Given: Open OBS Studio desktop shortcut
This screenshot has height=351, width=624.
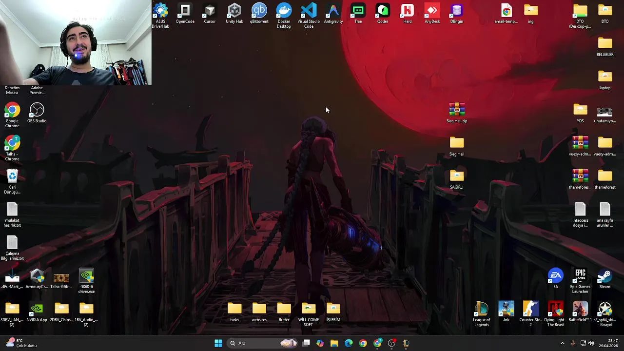Looking at the screenshot, I should 37,113.
